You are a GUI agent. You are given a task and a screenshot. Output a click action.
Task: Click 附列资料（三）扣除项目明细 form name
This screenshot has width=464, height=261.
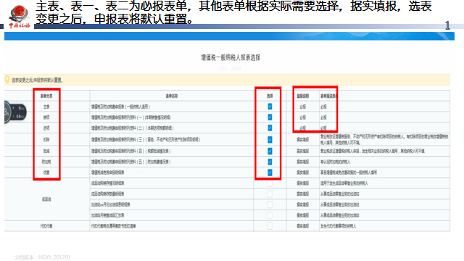(146, 139)
